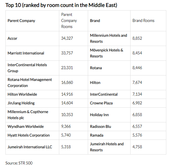Click the Source: STR 500 text
This screenshot has width=169, height=166.
coord(19,163)
